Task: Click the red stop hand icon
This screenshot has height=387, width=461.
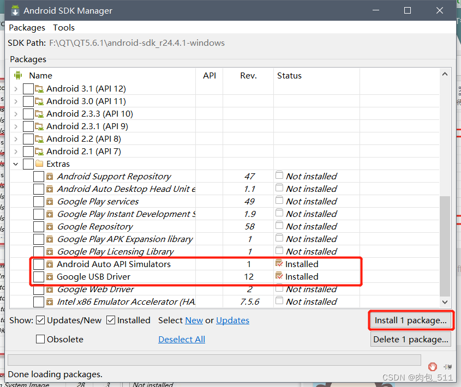Action: tap(433, 366)
